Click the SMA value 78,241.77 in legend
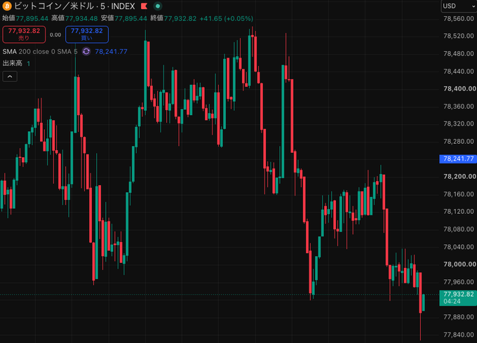 pos(111,51)
